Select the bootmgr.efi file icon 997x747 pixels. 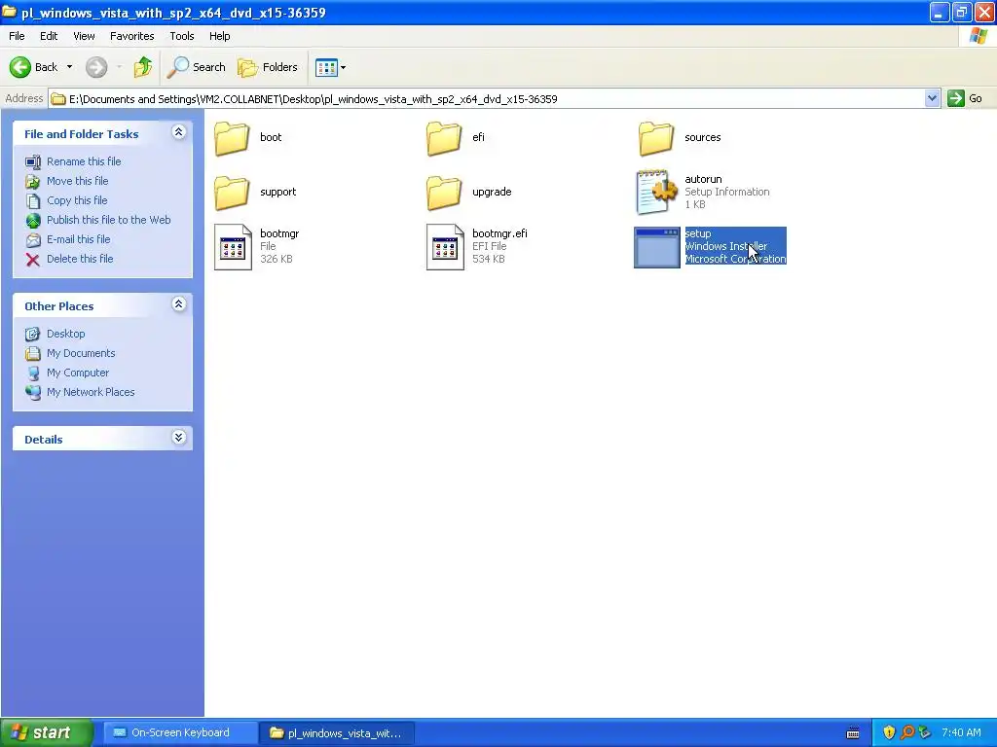coord(445,247)
